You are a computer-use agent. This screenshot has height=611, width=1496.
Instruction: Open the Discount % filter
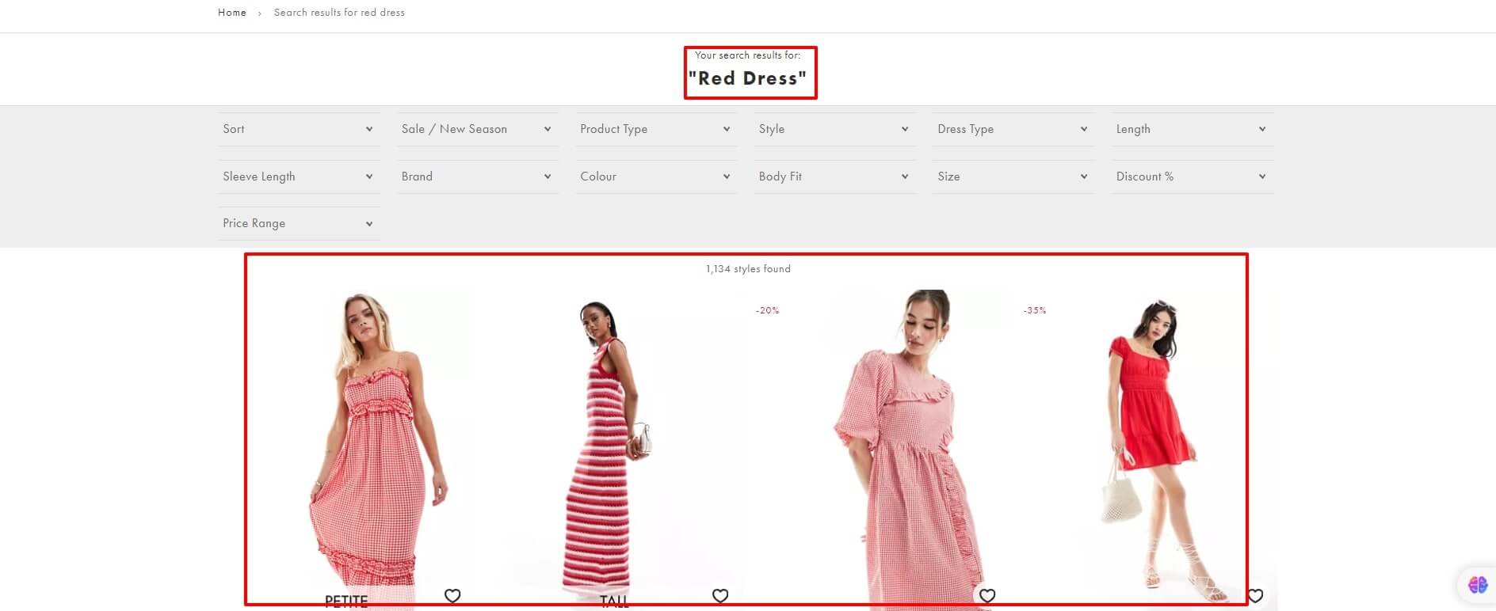(x=1191, y=176)
